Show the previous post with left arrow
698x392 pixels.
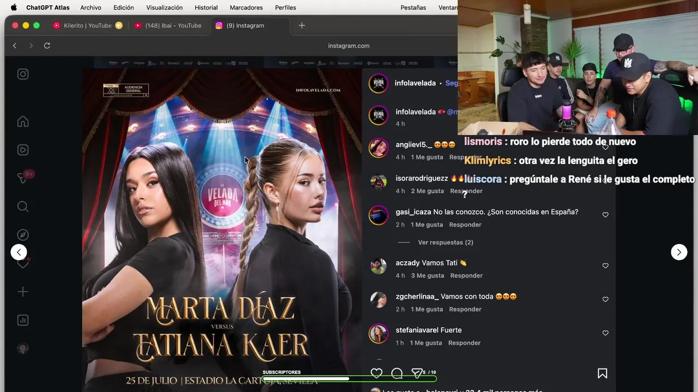[x=19, y=252]
